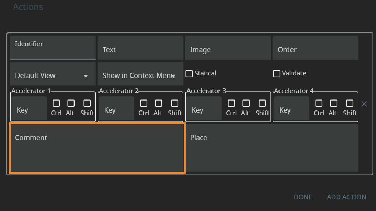This screenshot has height=211, width=376.
Task: Focus the Identifier text field
Action: pyautogui.click(x=53, y=48)
